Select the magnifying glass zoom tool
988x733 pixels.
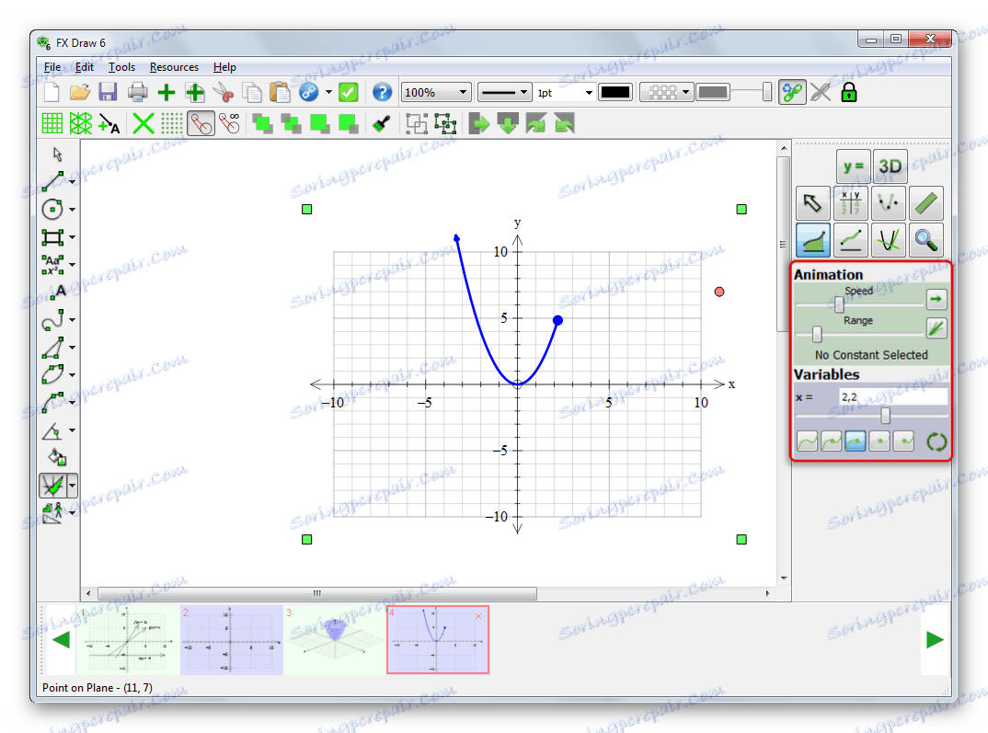926,241
